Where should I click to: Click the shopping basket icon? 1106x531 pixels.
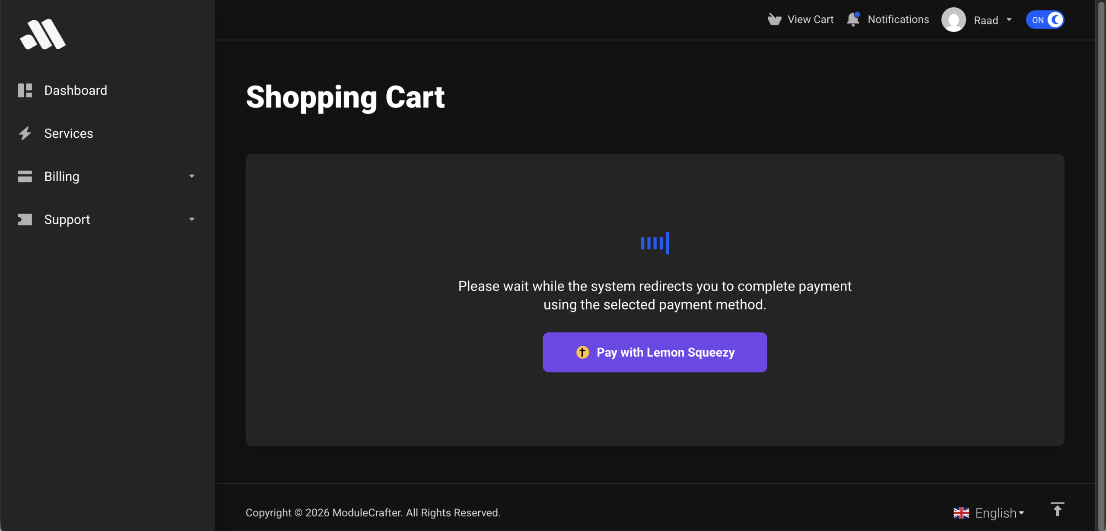tap(774, 19)
